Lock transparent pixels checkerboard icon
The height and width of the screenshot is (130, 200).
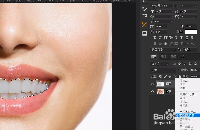(x=160, y=77)
